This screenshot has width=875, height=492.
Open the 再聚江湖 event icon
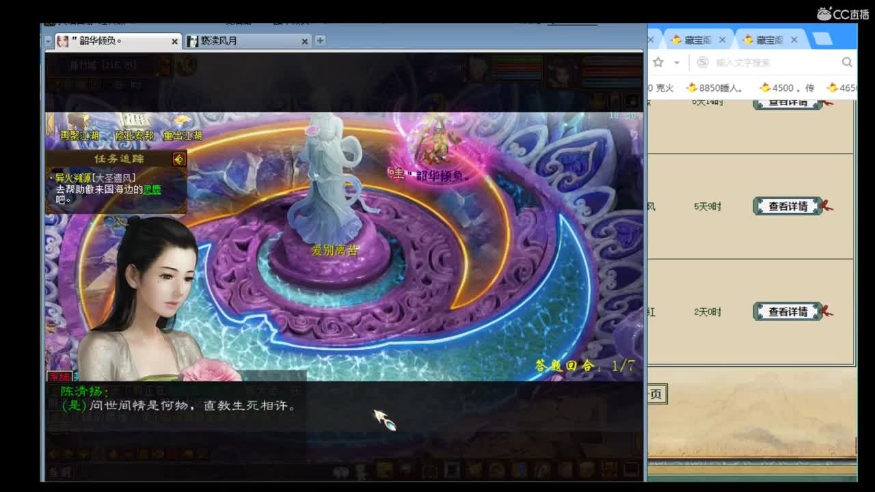coord(79,128)
